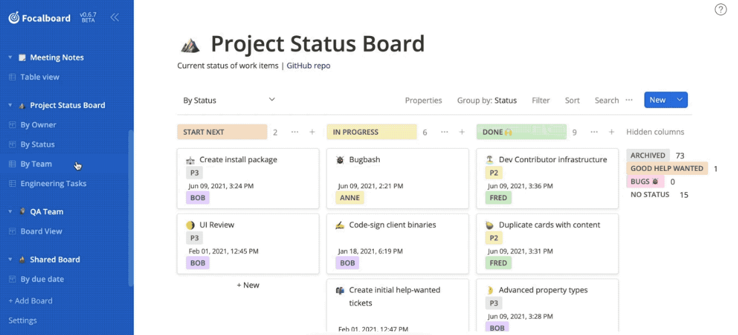Viewport: 738px width, 335px height.
Task: Open Group by: Status menu
Action: 487,100
